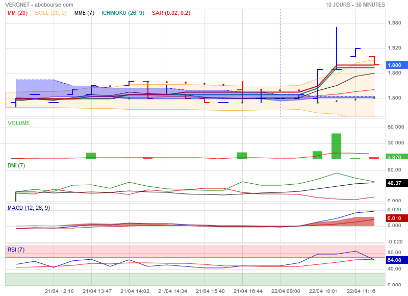Click the blue 1.880 current price tag
408x296 pixels.
pyautogui.click(x=397, y=65)
